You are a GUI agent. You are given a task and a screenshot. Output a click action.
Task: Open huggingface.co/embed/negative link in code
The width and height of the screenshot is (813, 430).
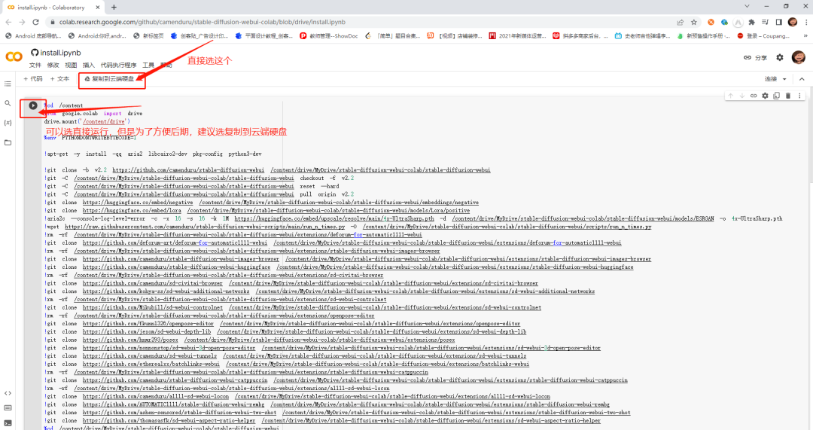(138, 203)
